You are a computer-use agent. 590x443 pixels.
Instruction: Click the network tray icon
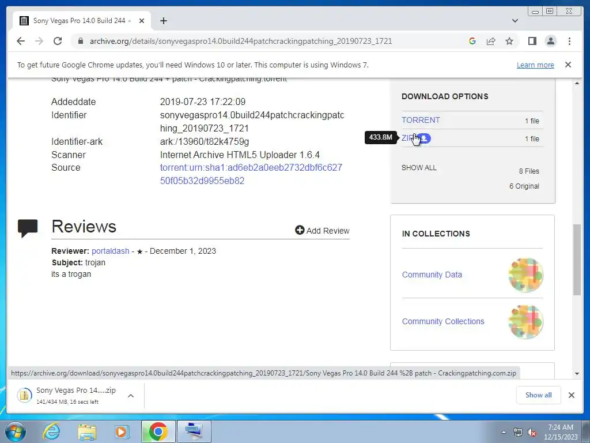pyautogui.click(x=518, y=433)
